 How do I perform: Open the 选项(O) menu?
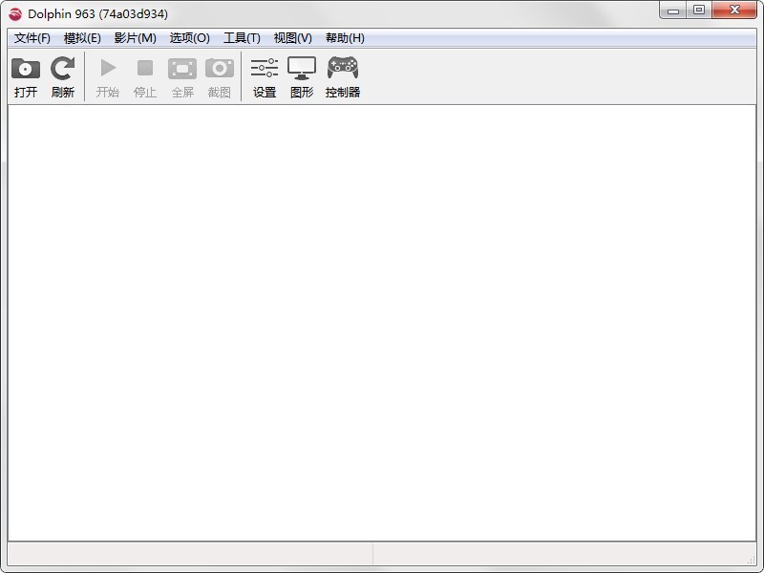189,38
